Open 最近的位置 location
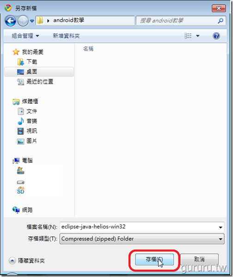The height and width of the screenshot is (277, 233). pyautogui.click(x=35, y=82)
